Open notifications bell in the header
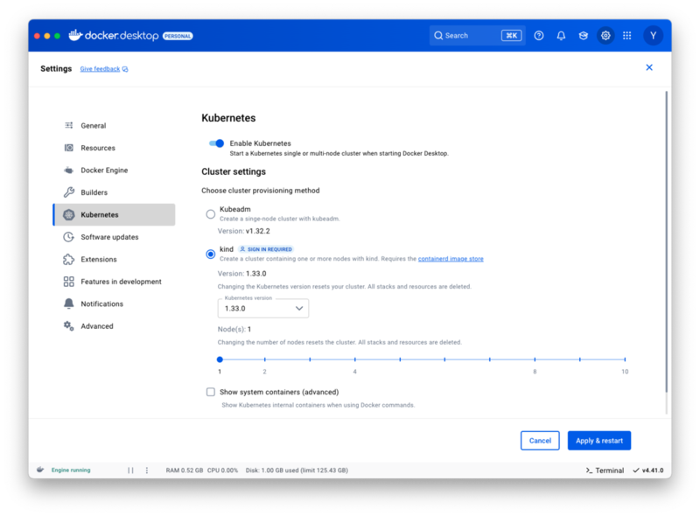 [x=561, y=35]
